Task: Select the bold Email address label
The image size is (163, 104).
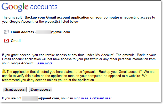Action: [22, 32]
